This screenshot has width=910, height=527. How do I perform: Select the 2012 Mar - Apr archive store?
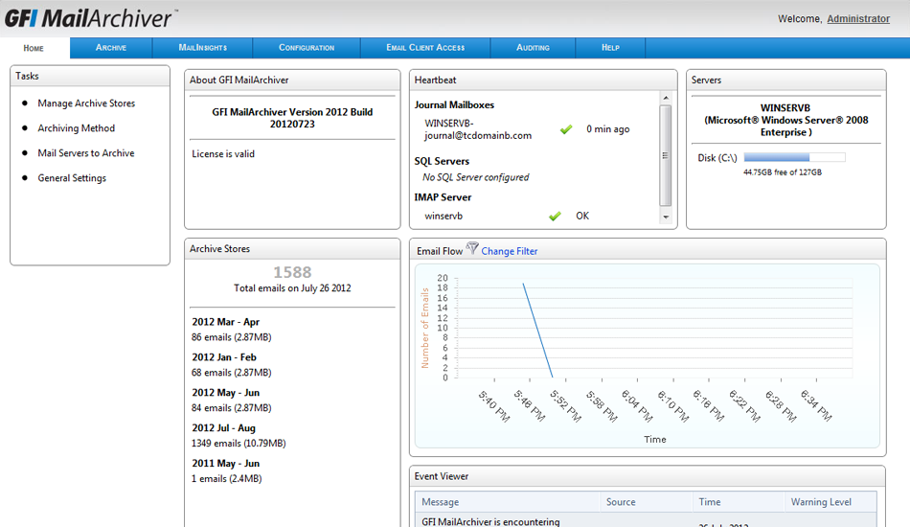[x=226, y=322]
